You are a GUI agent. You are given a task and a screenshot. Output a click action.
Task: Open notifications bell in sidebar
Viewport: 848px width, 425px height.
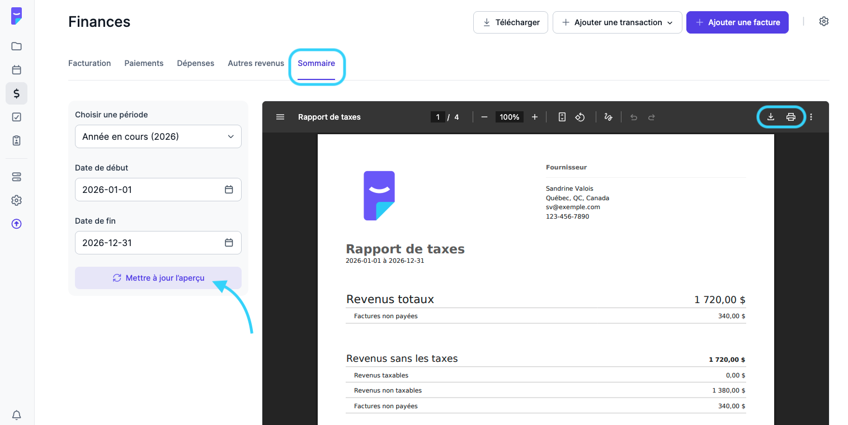pos(17,415)
